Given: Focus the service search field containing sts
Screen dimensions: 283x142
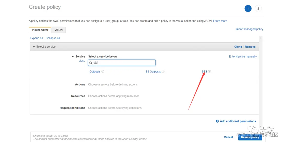Looking at the screenshot, I should (122, 63).
